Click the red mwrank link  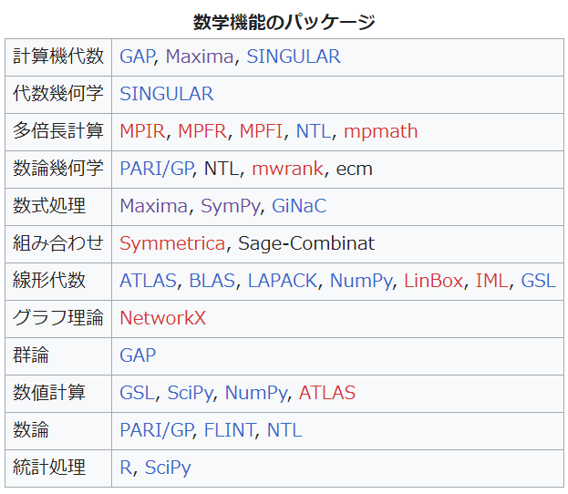pyautogui.click(x=287, y=169)
